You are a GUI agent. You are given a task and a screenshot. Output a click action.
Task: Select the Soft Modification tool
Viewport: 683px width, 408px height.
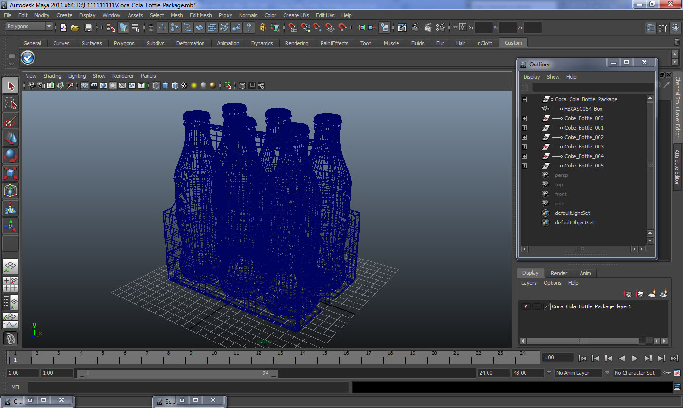pos(10,208)
